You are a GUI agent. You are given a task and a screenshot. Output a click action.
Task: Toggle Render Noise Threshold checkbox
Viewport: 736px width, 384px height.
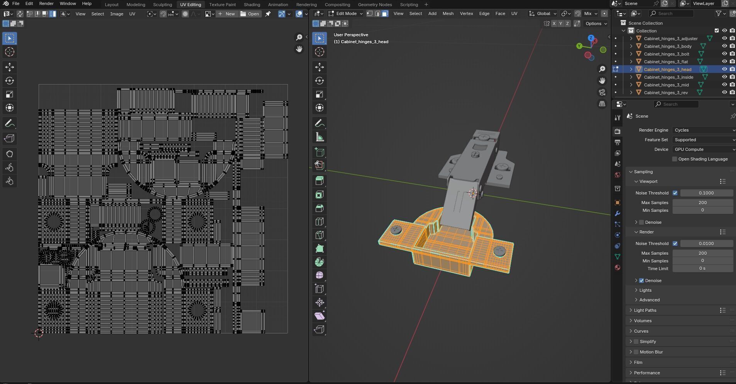pos(675,244)
